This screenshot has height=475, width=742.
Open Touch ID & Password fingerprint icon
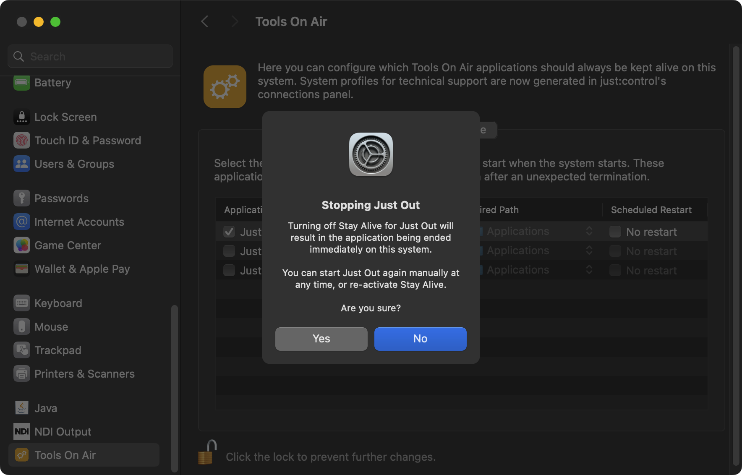point(22,141)
